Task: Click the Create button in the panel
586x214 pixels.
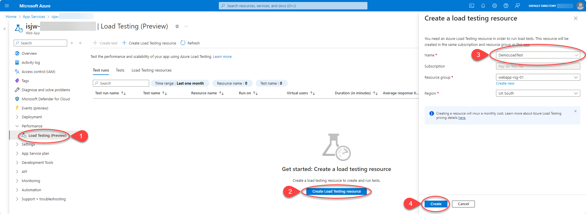Action: tap(436, 204)
